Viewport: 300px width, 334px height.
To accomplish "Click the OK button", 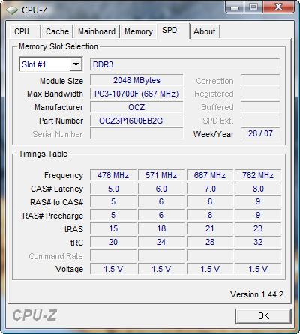I will [263, 316].
